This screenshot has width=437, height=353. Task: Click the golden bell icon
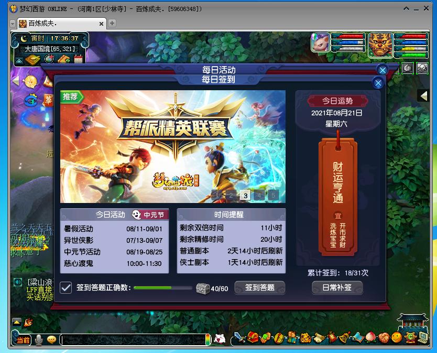click(345, 337)
